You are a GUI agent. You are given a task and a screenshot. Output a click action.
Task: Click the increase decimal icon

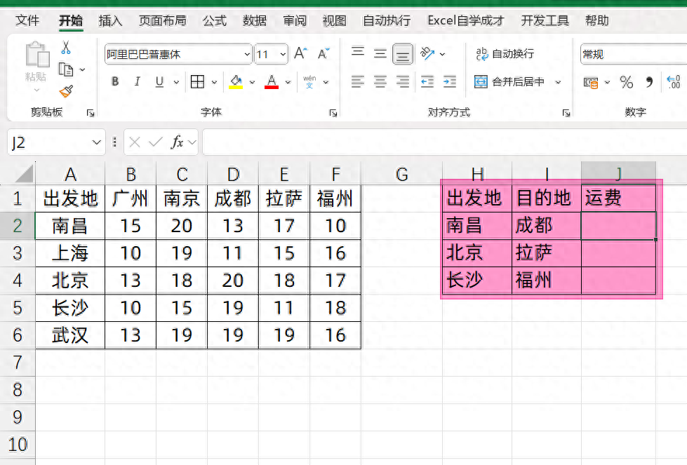(x=674, y=82)
